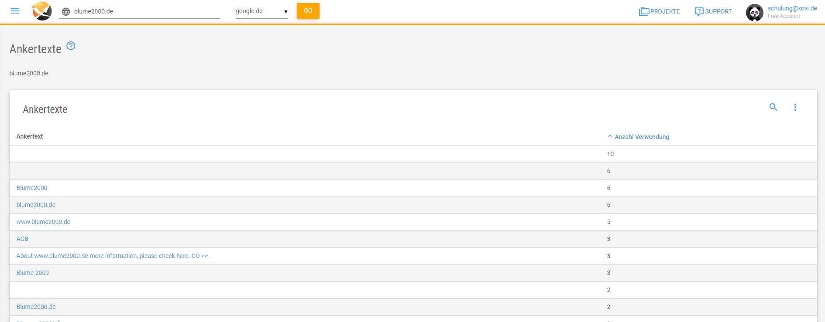Click the Projekte folder icon

[x=644, y=12]
